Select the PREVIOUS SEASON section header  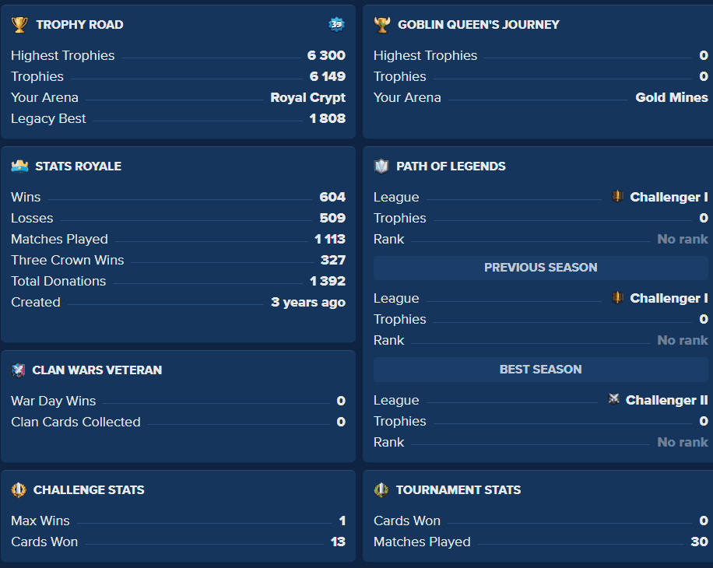point(541,268)
